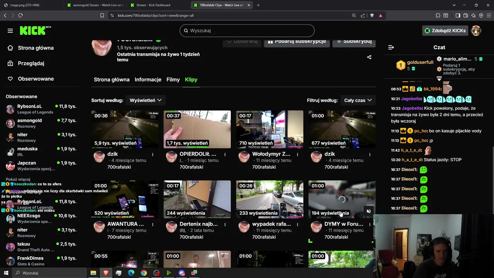Open options for Dertenix clip

tap(225, 224)
